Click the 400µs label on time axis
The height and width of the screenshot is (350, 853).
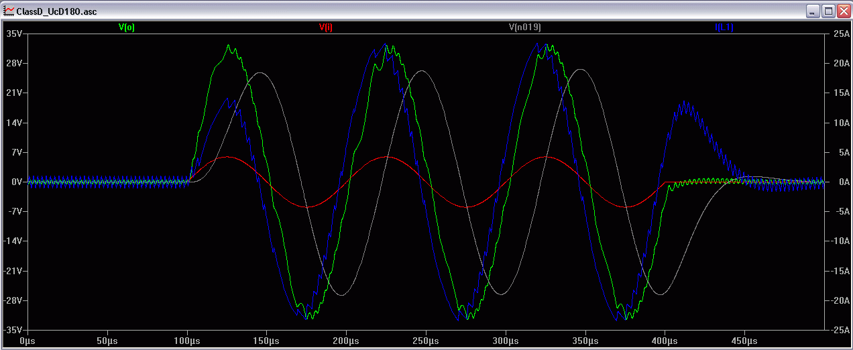(665, 341)
